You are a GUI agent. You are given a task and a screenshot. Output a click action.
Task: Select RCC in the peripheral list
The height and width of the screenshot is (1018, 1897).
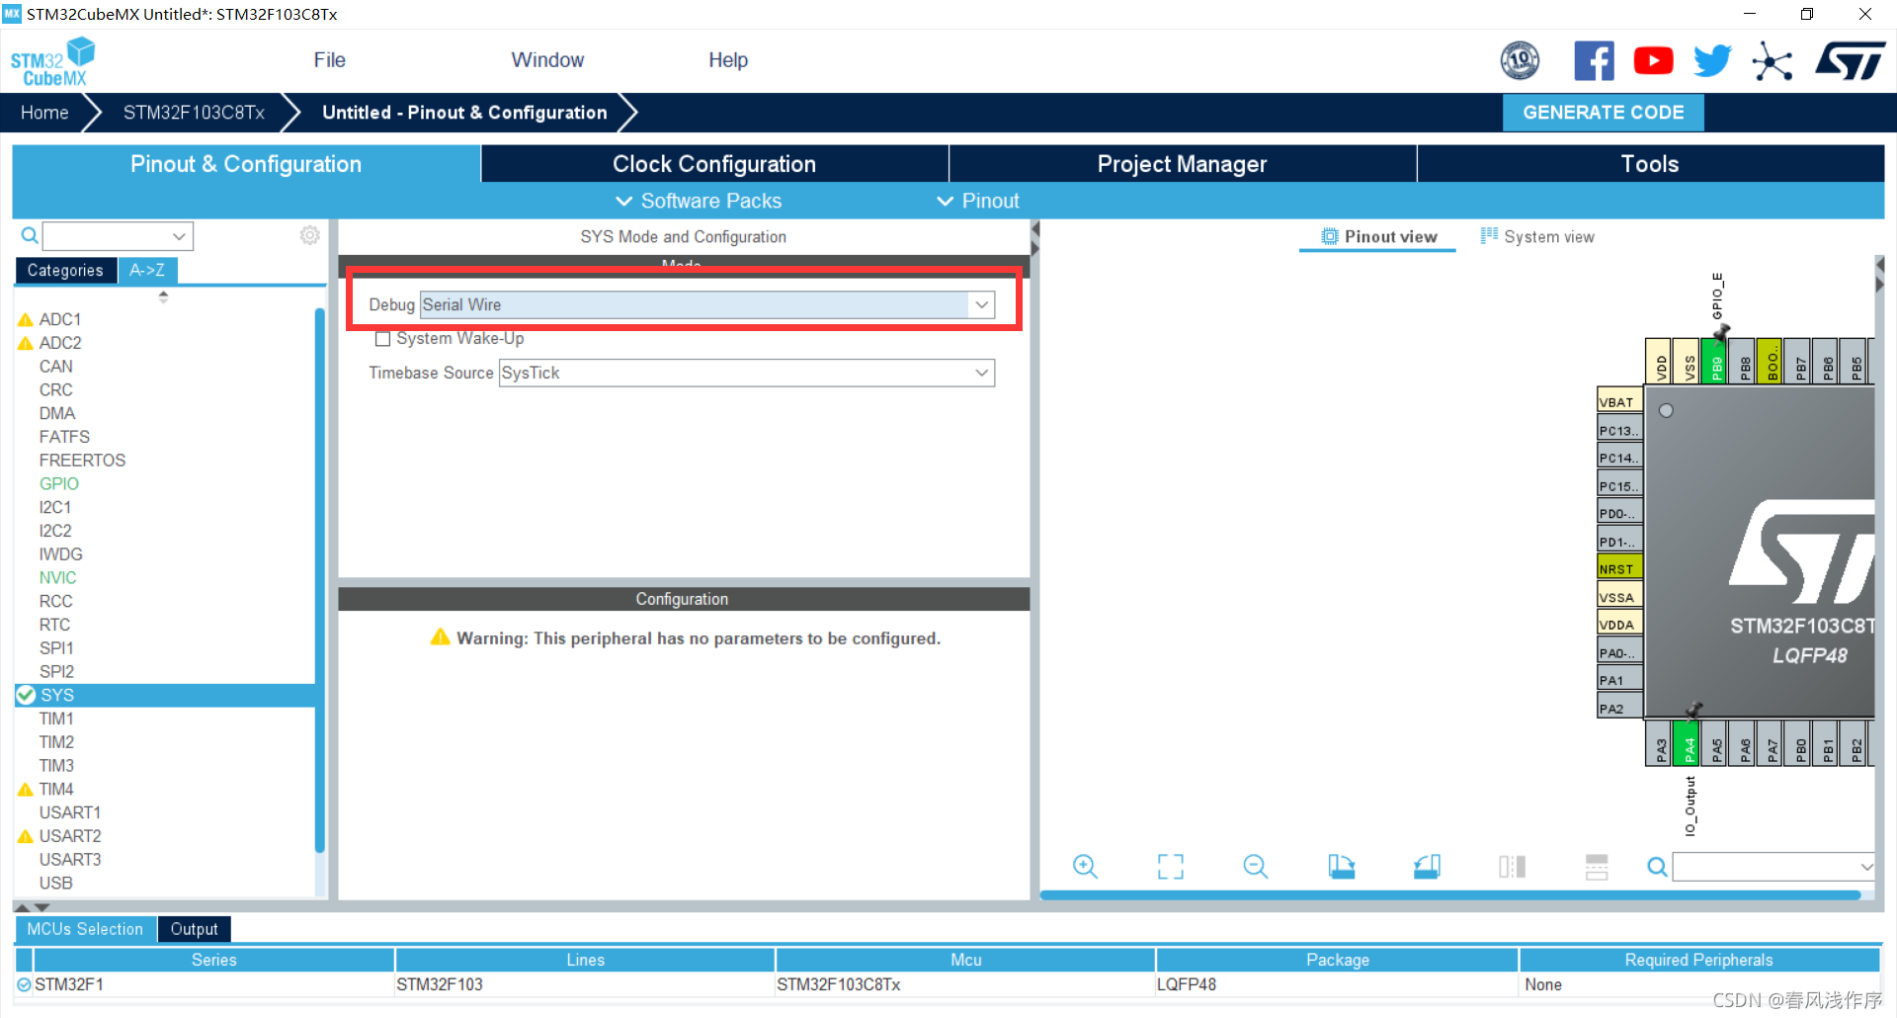[56, 601]
